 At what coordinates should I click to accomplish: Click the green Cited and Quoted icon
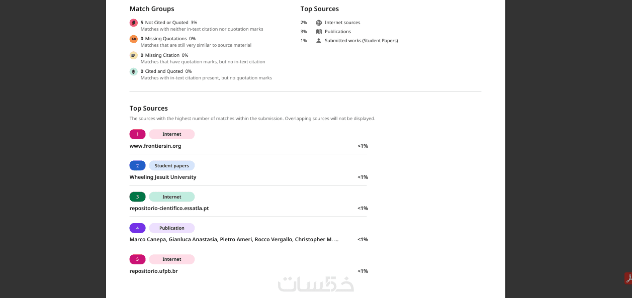coord(133,71)
